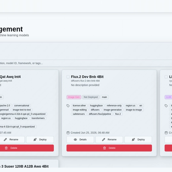The image size is (172, 172).
Task: Select the diffusers tag
Action: pyautogui.click(x=95, y=110)
